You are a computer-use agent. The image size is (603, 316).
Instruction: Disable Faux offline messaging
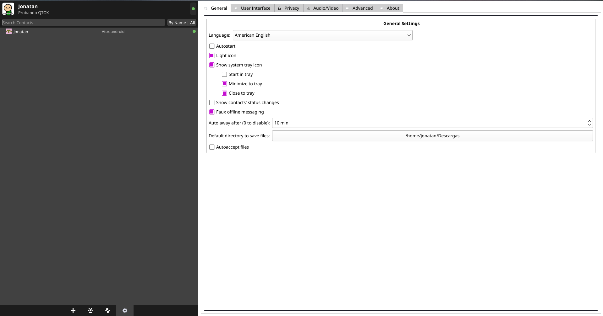pyautogui.click(x=212, y=112)
